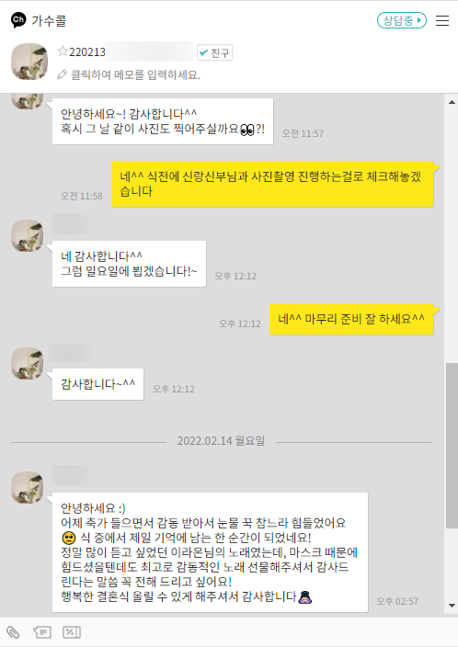Click the 가수콜 channel title
458x647 pixels.
tap(49, 20)
